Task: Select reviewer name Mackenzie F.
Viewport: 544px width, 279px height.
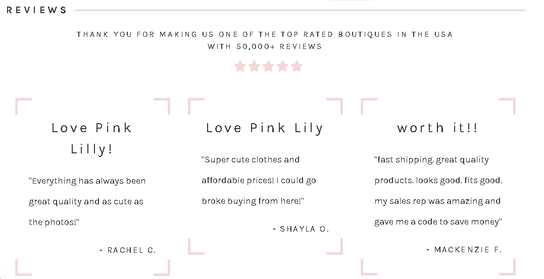Action: [x=464, y=250]
